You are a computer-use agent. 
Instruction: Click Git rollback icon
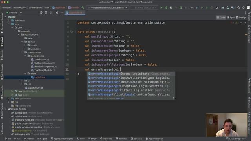click(x=216, y=7)
